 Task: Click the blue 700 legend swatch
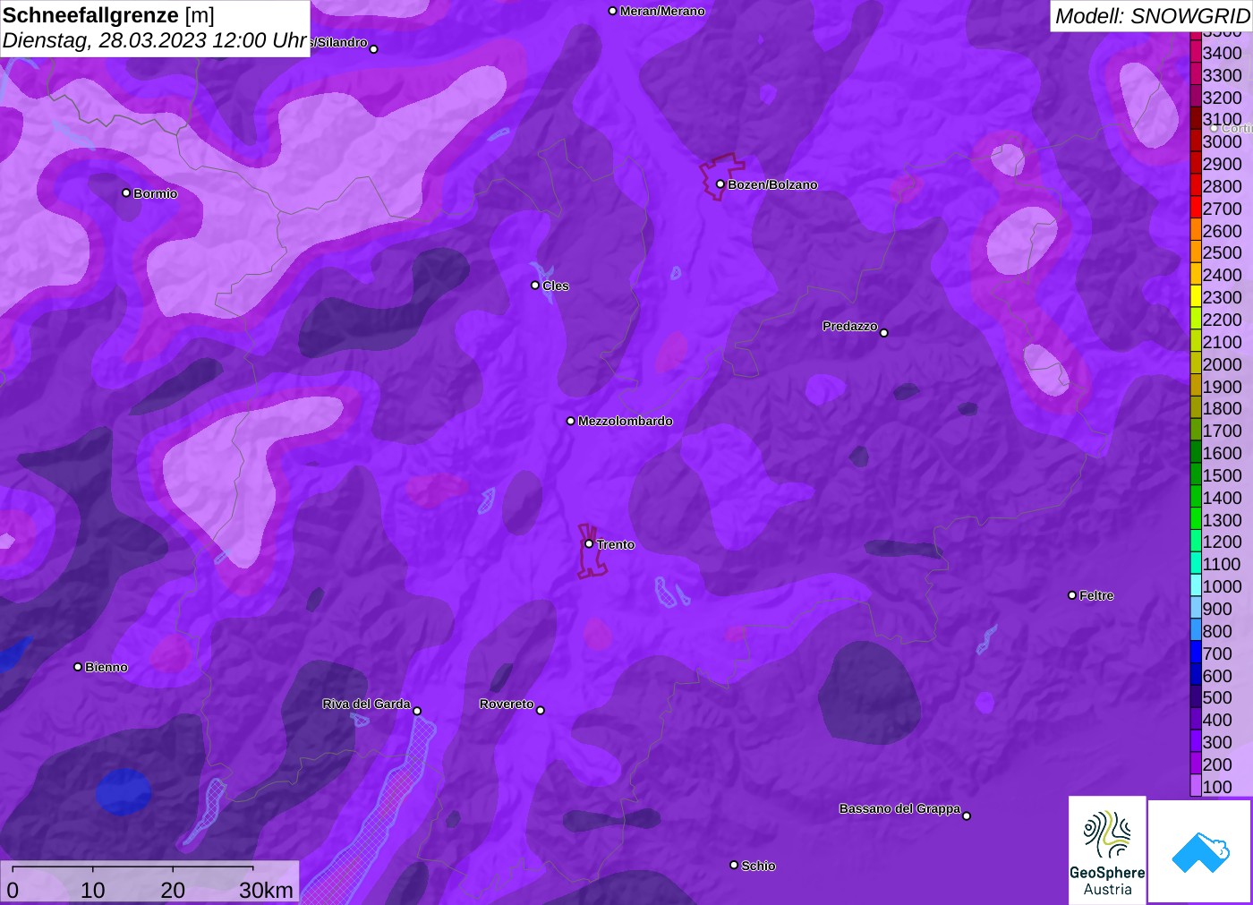[1196, 653]
